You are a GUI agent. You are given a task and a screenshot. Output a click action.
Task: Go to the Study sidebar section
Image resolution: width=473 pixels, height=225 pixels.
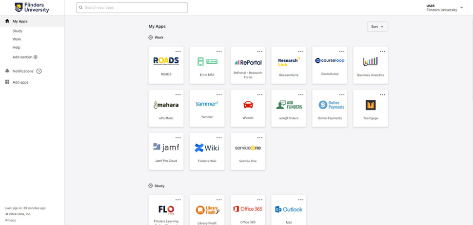pyautogui.click(x=18, y=31)
